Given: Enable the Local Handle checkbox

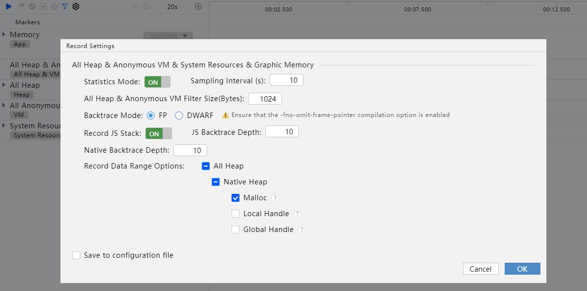Looking at the screenshot, I should click(235, 214).
